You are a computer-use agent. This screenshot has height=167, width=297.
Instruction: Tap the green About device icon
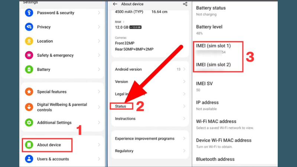click(x=29, y=145)
